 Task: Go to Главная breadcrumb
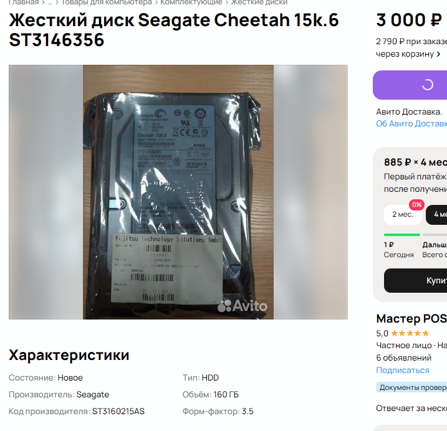click(x=24, y=2)
